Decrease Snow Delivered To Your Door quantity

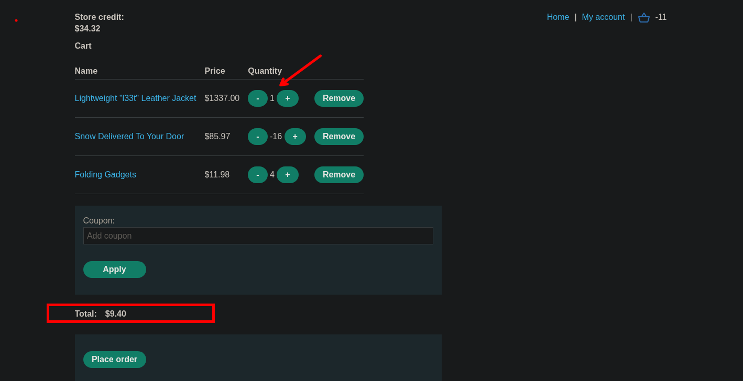point(257,137)
